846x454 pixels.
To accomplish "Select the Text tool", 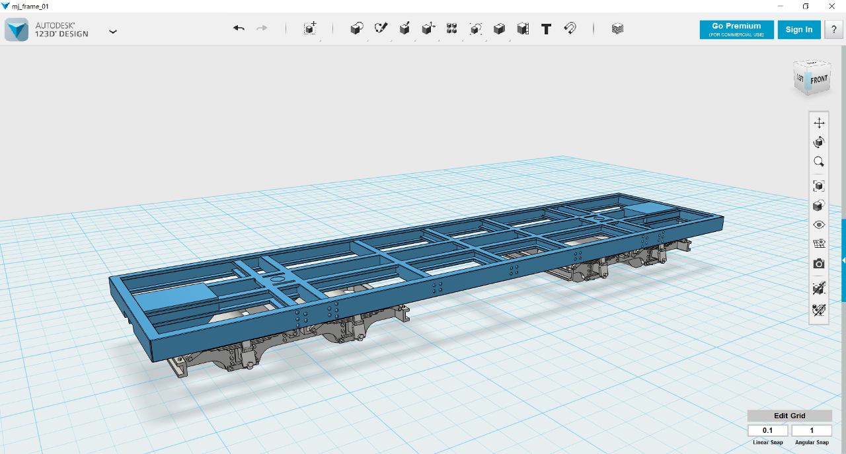I will tap(547, 29).
